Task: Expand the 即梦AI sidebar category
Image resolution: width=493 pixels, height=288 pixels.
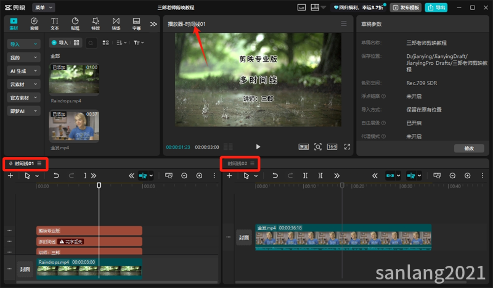Action: point(23,111)
